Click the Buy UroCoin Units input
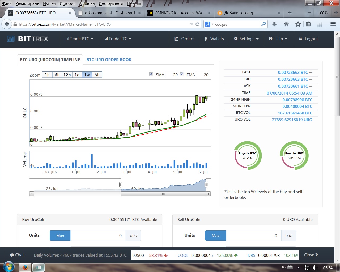 [x=98, y=236]
